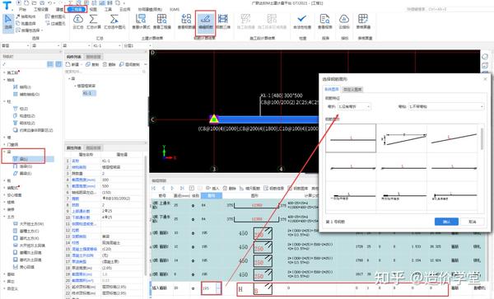This screenshot has width=494, height=299.
Task: Open the 弯折 dropdown in the rebar shape dialog
Action: (354, 107)
